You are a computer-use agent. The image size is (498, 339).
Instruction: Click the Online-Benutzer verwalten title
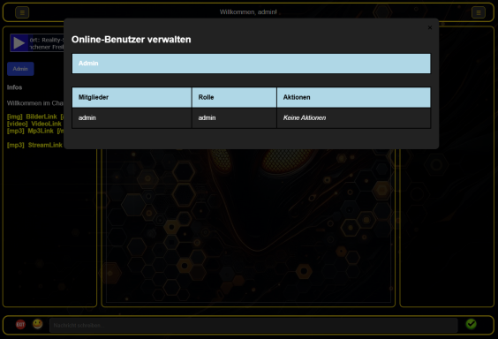pyautogui.click(x=132, y=40)
